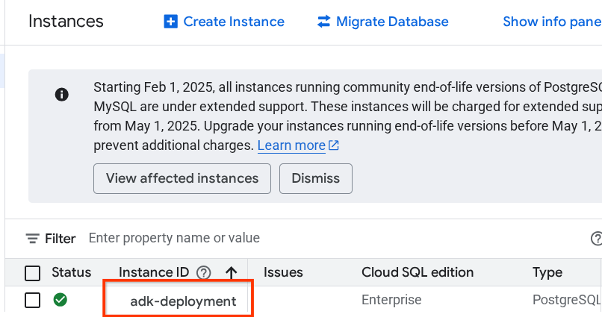
Task: Click the info icon in the notice banner
Action: (x=63, y=95)
